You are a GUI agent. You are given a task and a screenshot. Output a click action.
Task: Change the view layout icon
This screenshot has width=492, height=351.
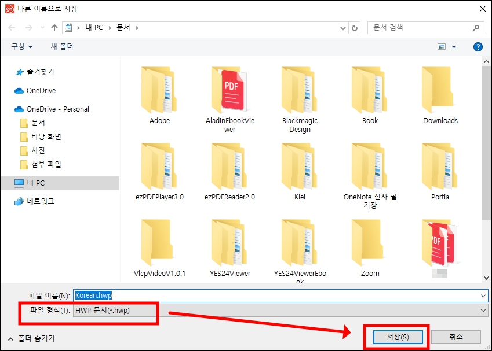coord(442,47)
